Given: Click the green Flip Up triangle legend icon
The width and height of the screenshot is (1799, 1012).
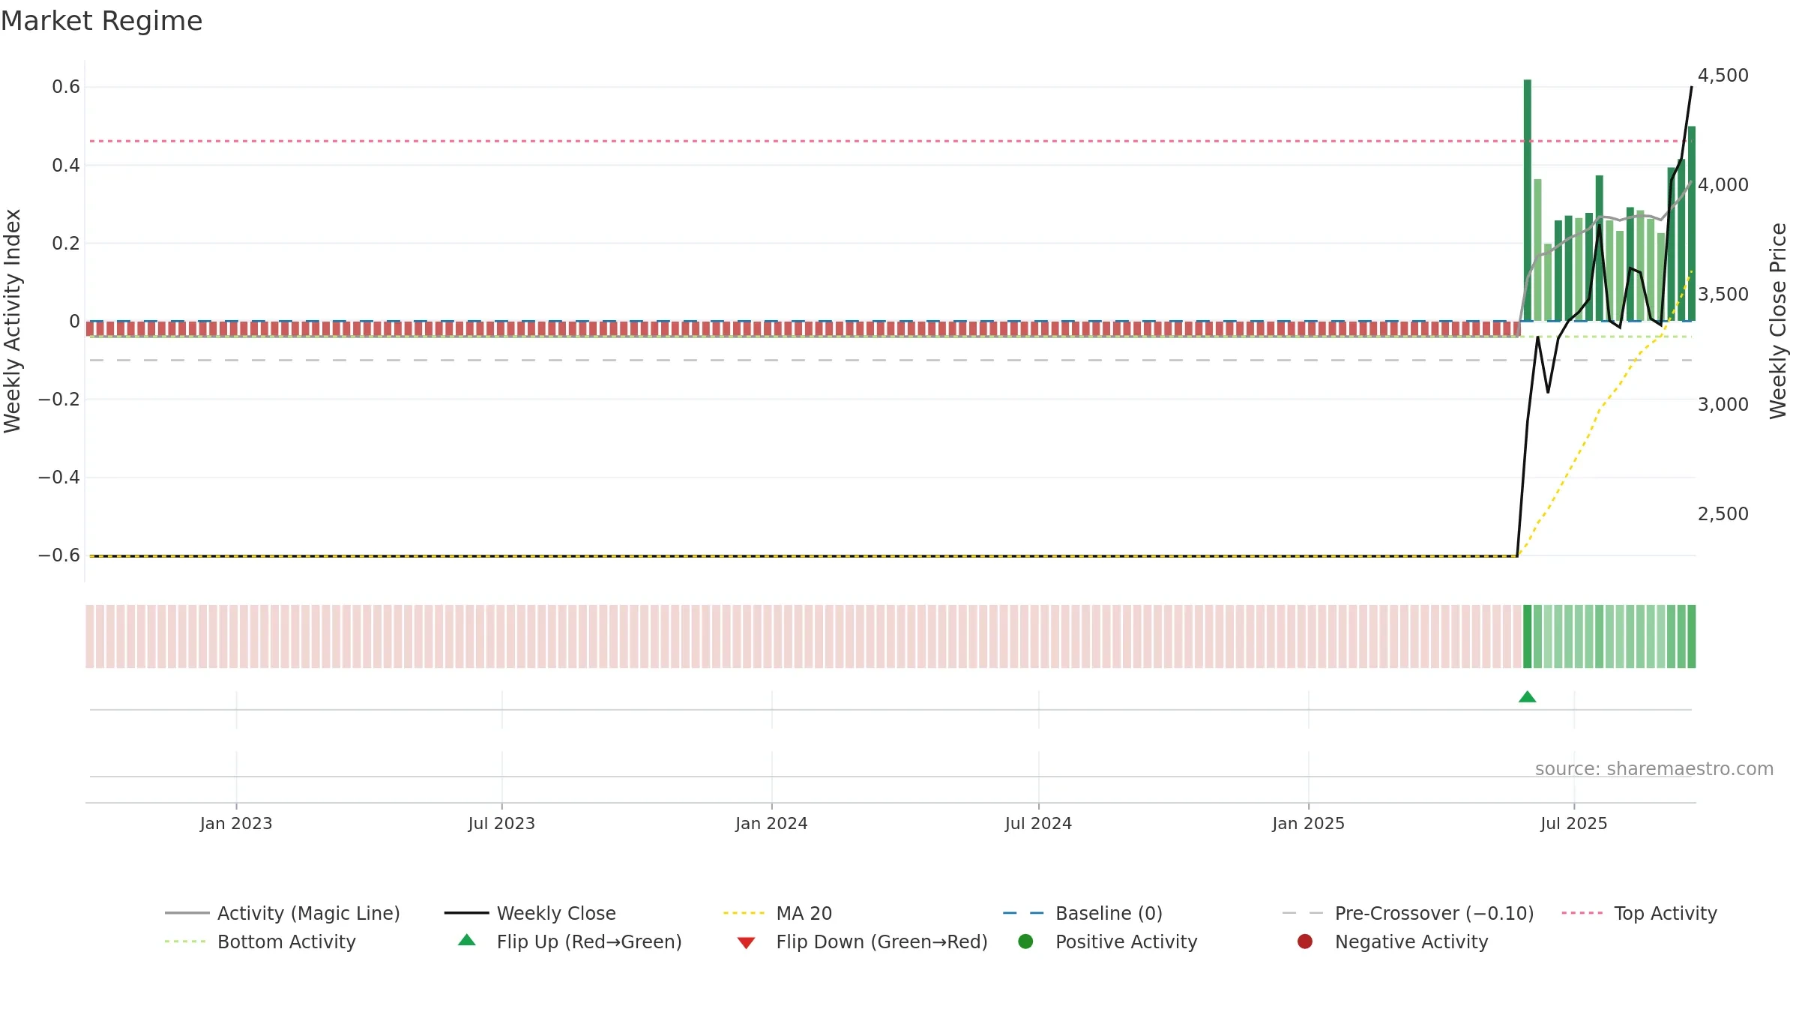Looking at the screenshot, I should pyautogui.click(x=467, y=940).
